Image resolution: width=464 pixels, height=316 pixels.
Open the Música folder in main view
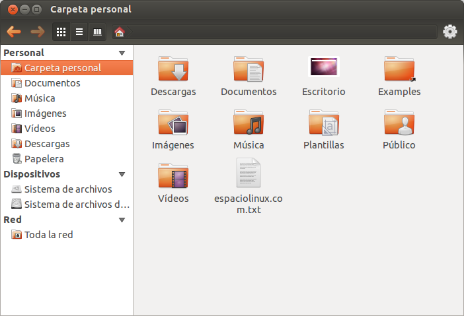click(249, 123)
